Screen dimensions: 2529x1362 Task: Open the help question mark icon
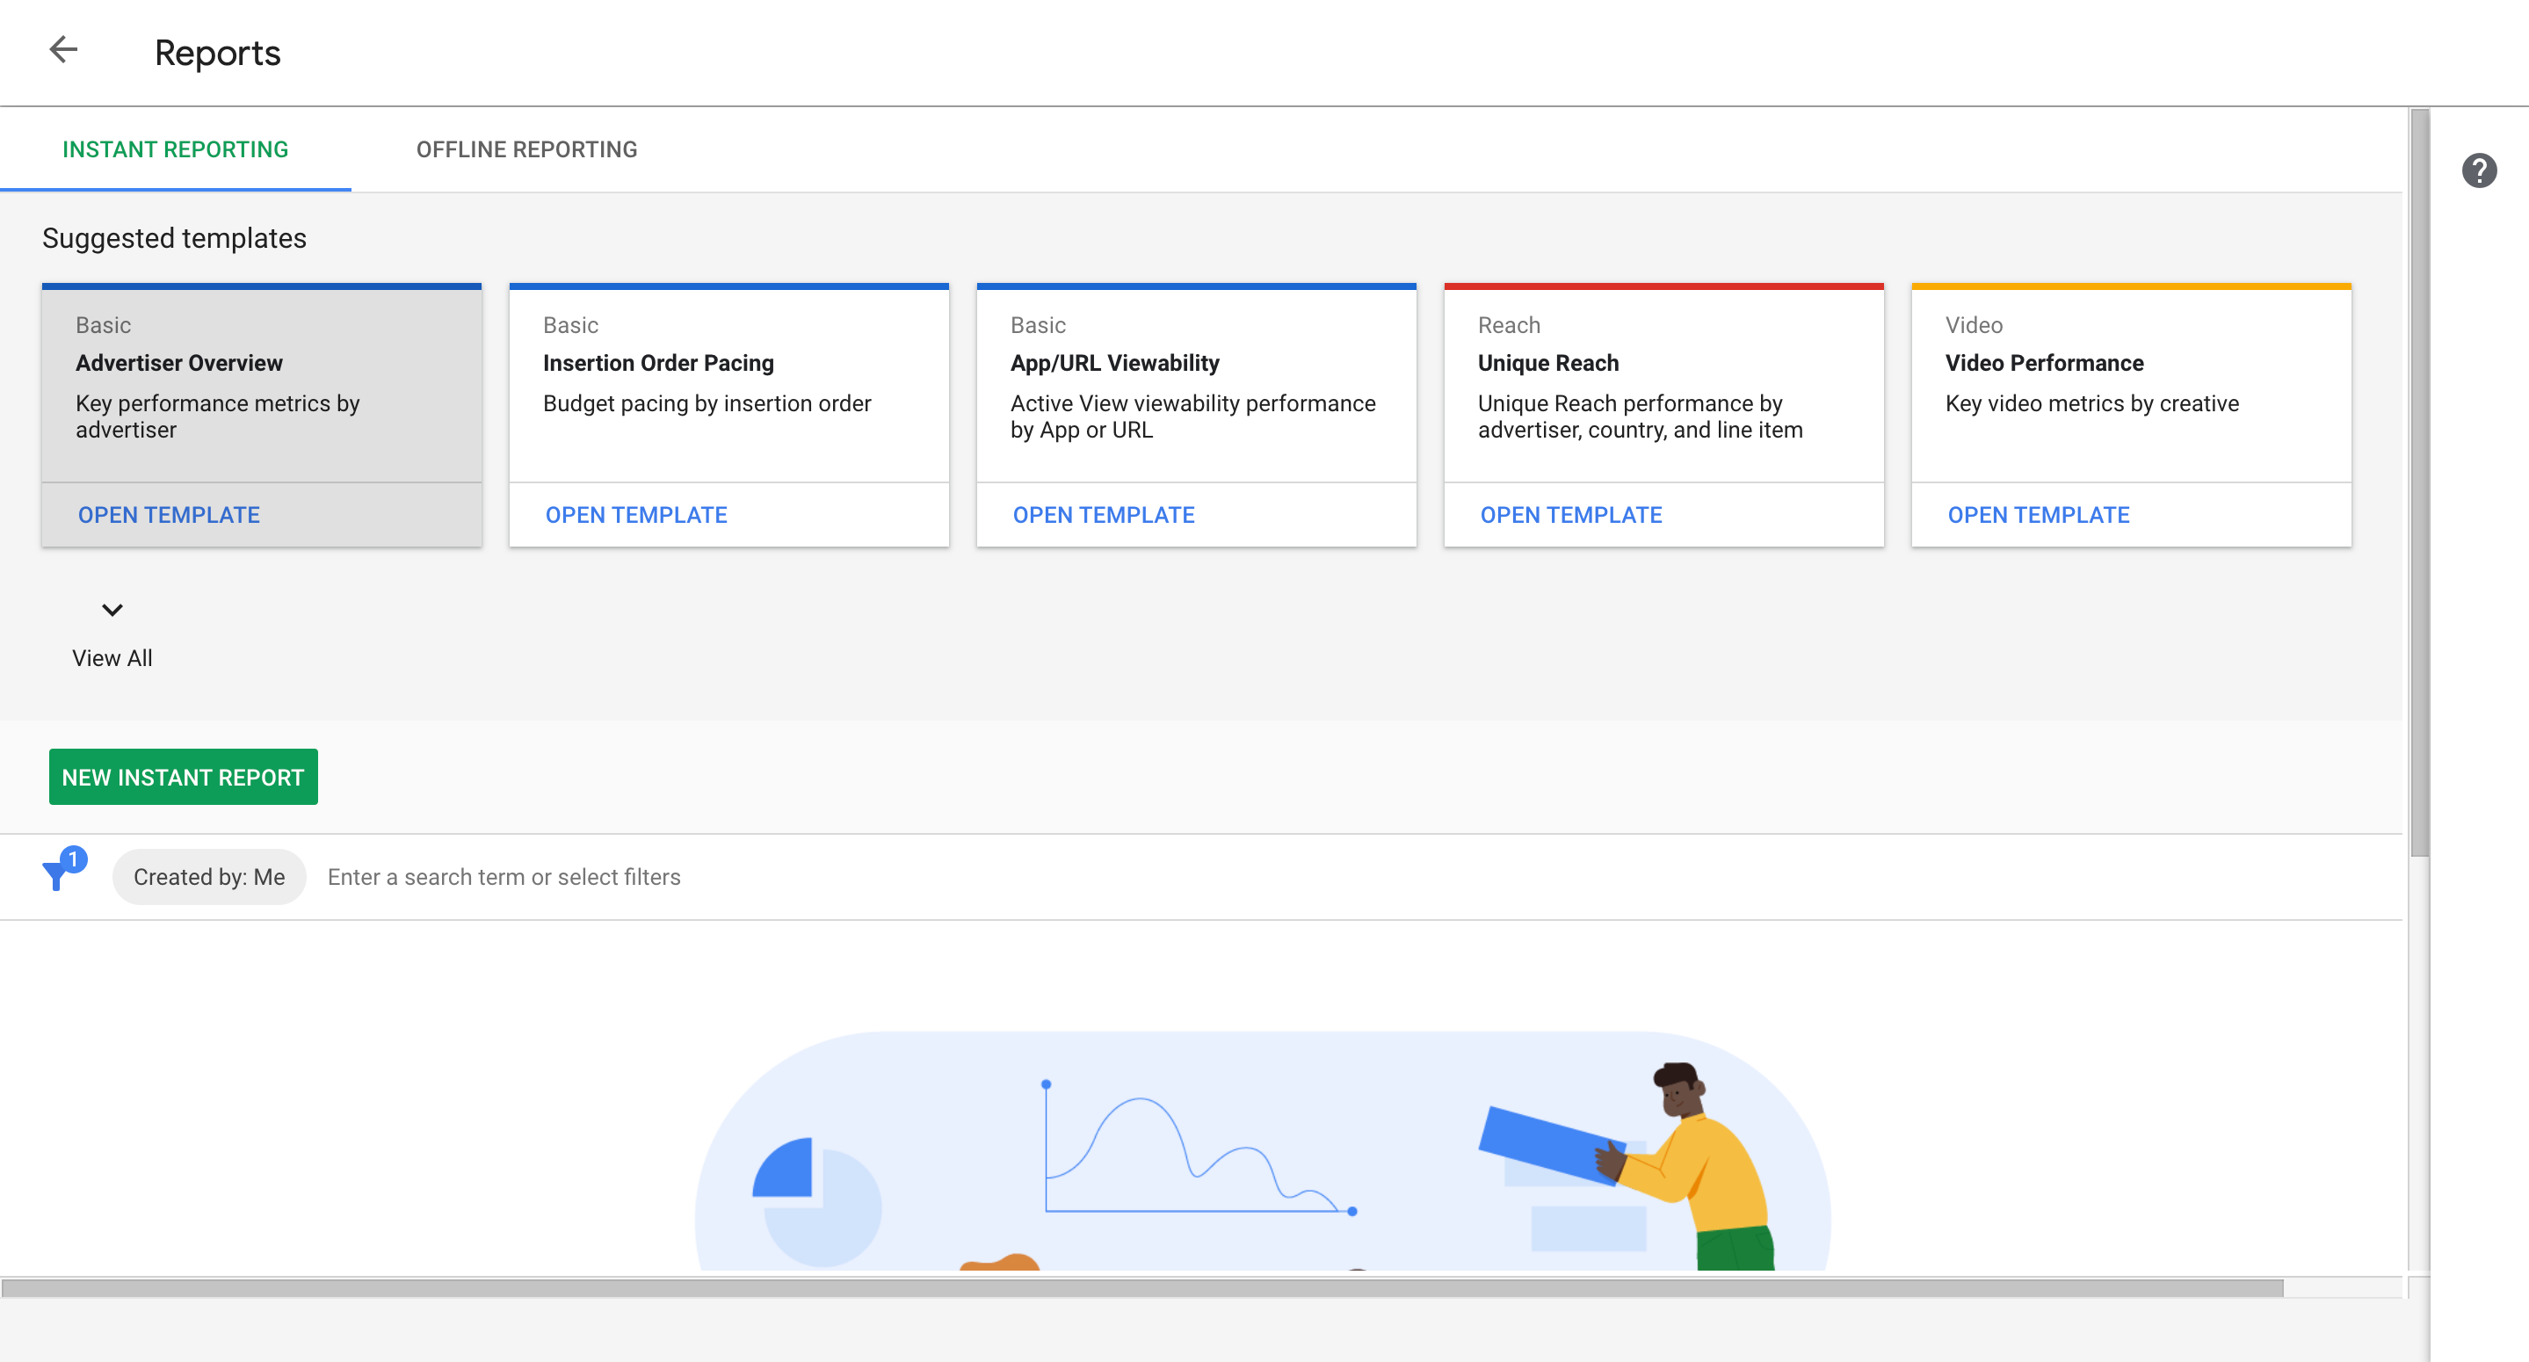click(x=2478, y=170)
